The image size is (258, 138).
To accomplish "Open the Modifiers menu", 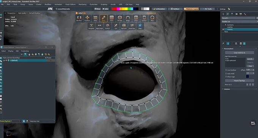I will tap(48, 5).
